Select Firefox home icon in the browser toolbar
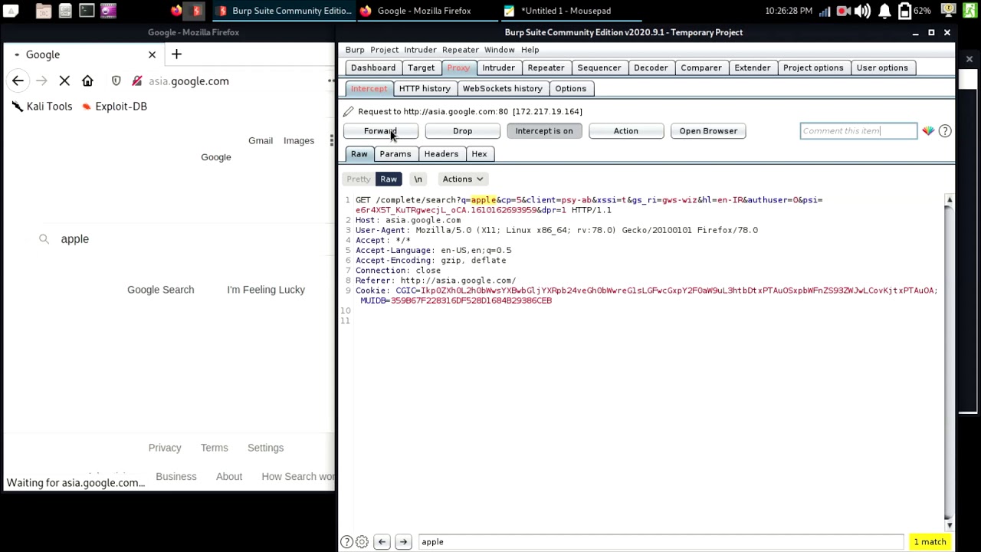Screen dimensions: 981x552 coord(87,80)
